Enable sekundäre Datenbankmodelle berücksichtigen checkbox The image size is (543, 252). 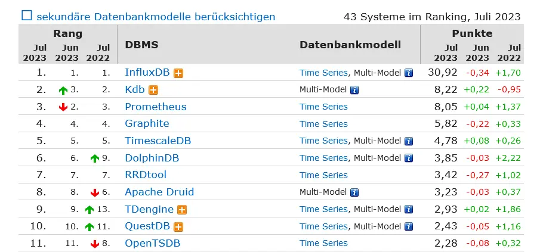coord(27,16)
